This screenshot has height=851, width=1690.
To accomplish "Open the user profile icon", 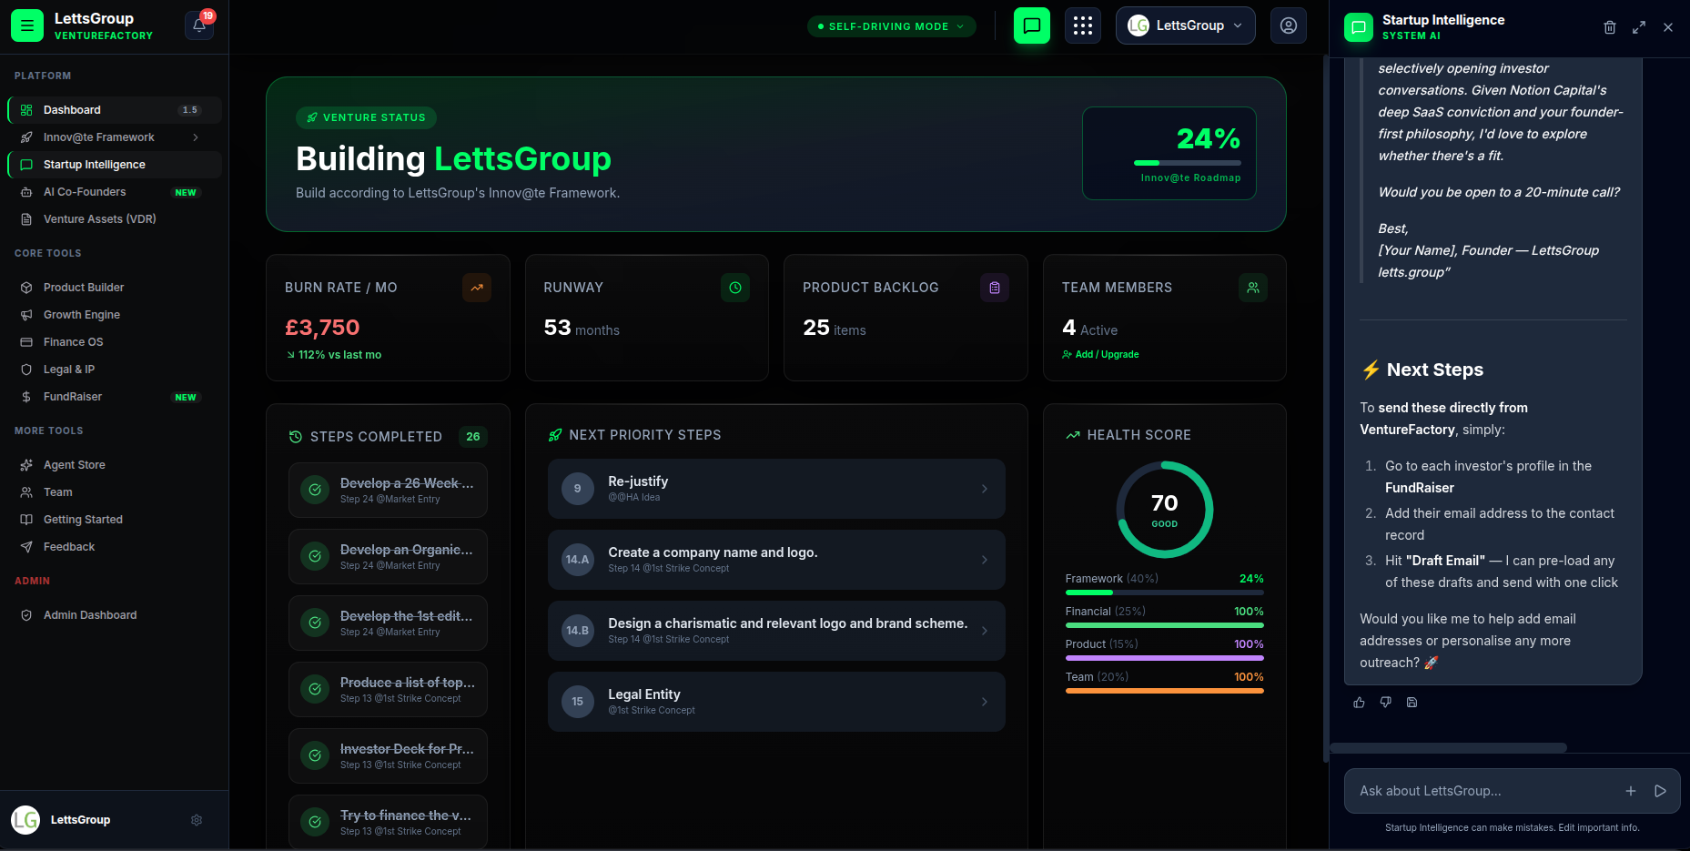I will [1288, 25].
